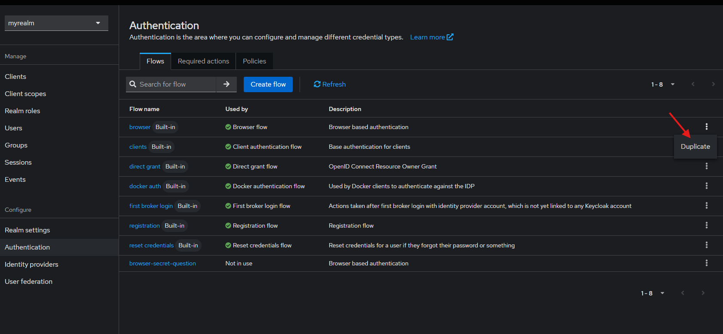Open kebab menu for browser-secret-question row

point(706,263)
